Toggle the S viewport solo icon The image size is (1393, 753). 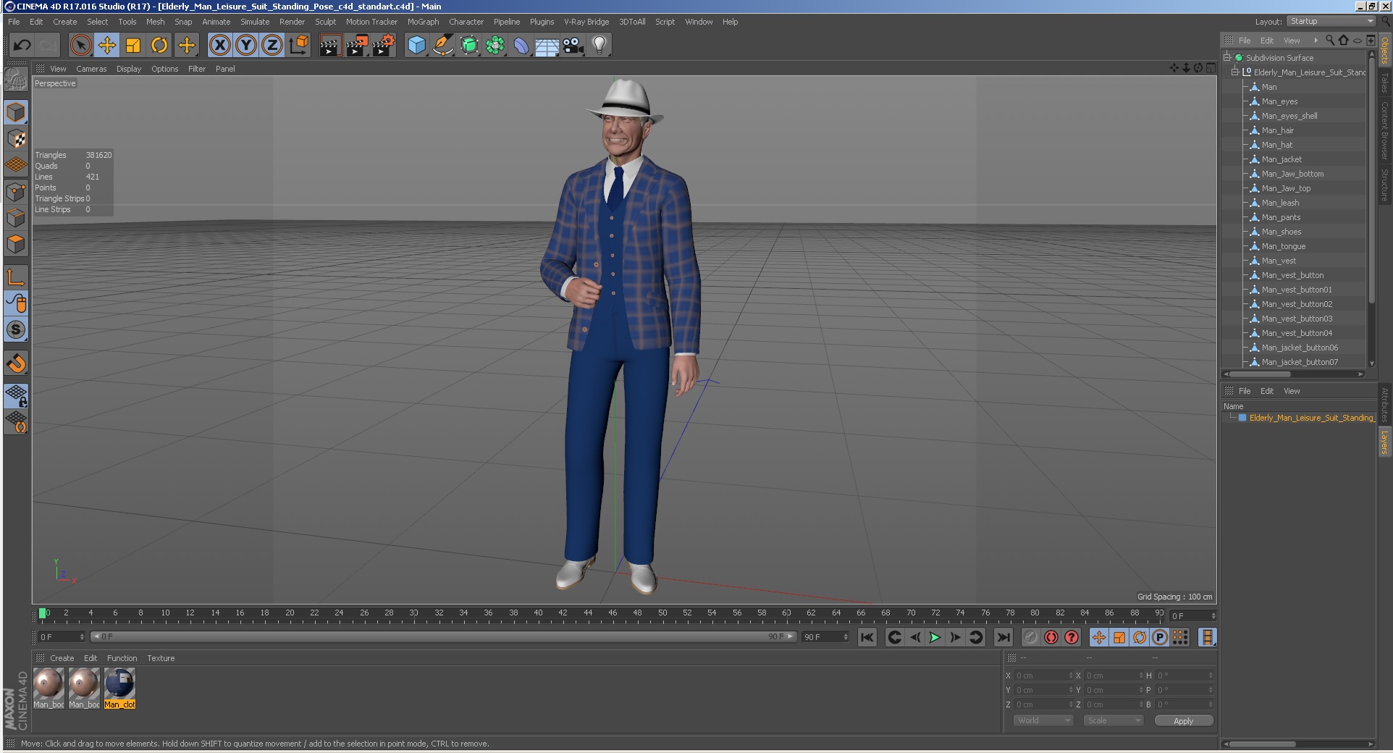(16, 329)
